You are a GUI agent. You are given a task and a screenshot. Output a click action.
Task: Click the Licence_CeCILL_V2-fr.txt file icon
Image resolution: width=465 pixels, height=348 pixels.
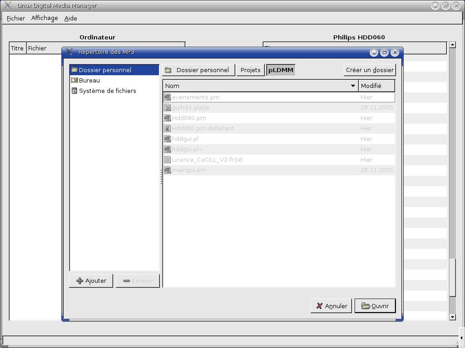tap(168, 159)
